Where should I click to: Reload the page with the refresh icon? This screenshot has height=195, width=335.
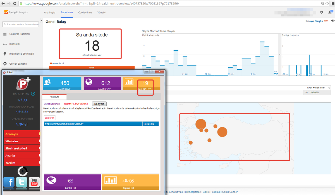[15, 3]
